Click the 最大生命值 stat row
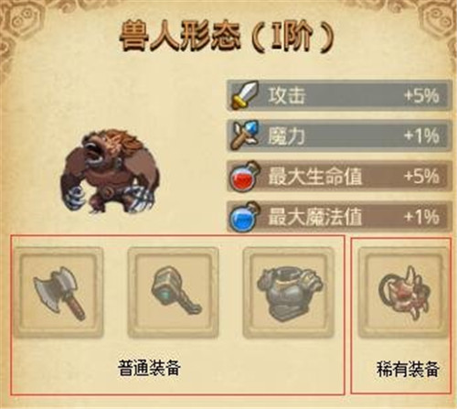The width and height of the screenshot is (457, 409). [339, 177]
